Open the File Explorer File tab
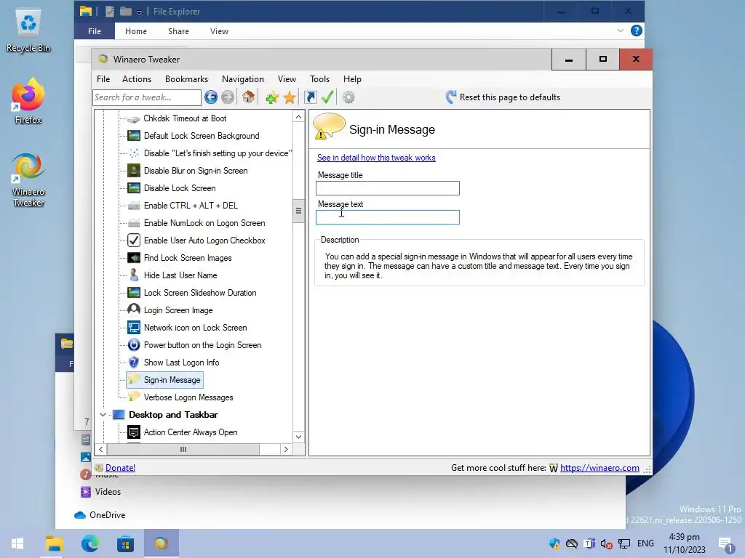This screenshot has height=558, width=745. (x=95, y=31)
